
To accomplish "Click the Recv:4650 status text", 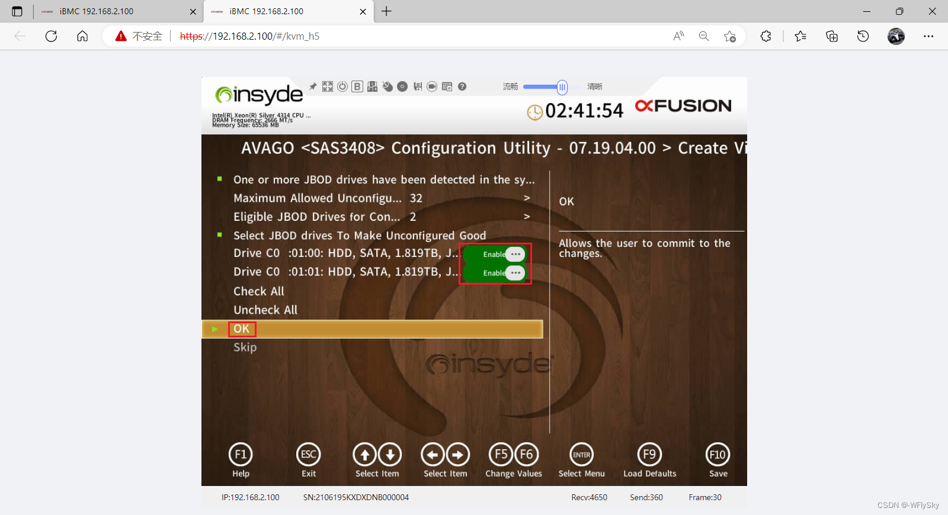I will click(x=589, y=497).
